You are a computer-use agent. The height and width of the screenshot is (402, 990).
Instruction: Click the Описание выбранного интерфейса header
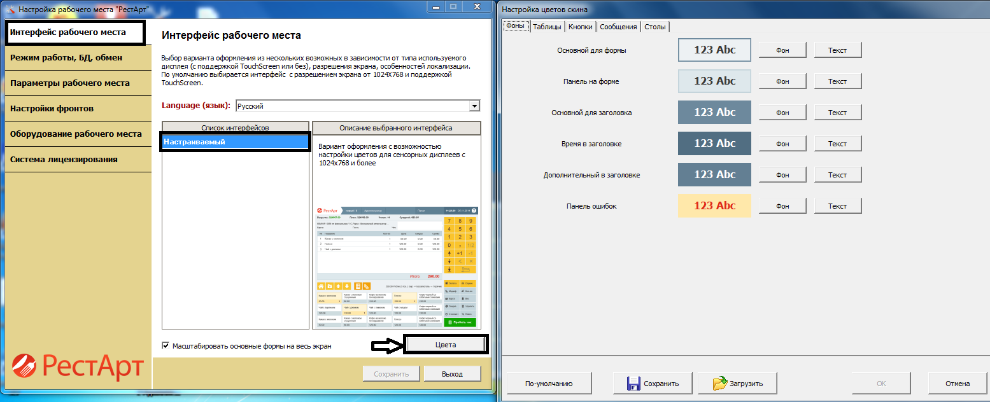coord(396,128)
